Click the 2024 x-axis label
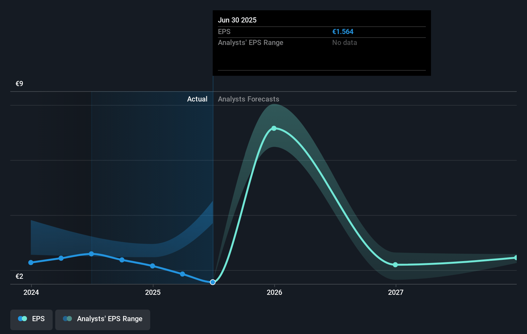This screenshot has width=527, height=334. [31, 292]
